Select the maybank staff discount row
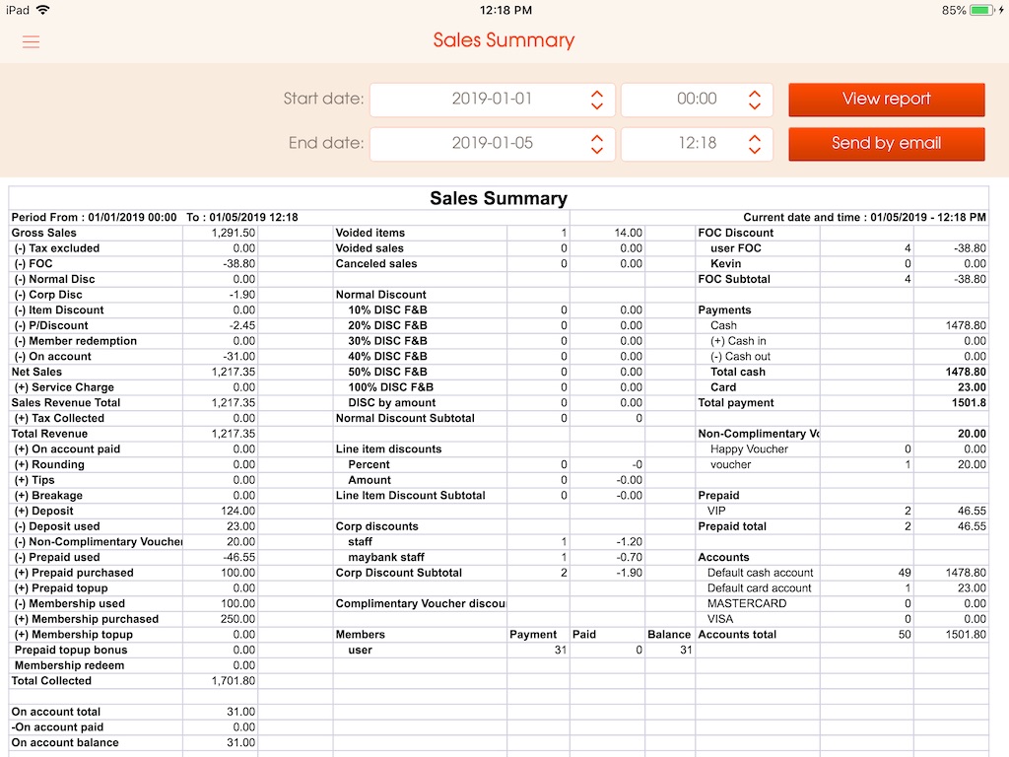 click(489, 558)
